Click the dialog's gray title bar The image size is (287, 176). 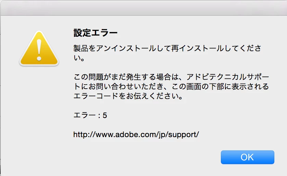(x=143, y=8)
